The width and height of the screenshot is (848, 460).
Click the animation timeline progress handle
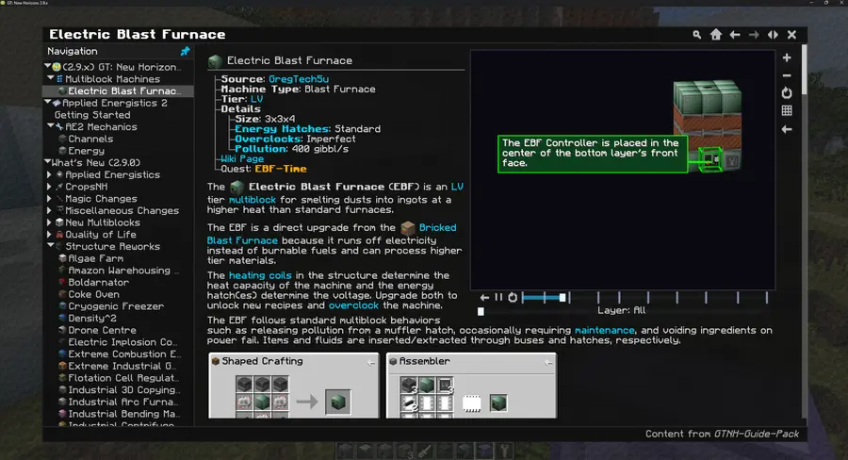pyautogui.click(x=563, y=298)
